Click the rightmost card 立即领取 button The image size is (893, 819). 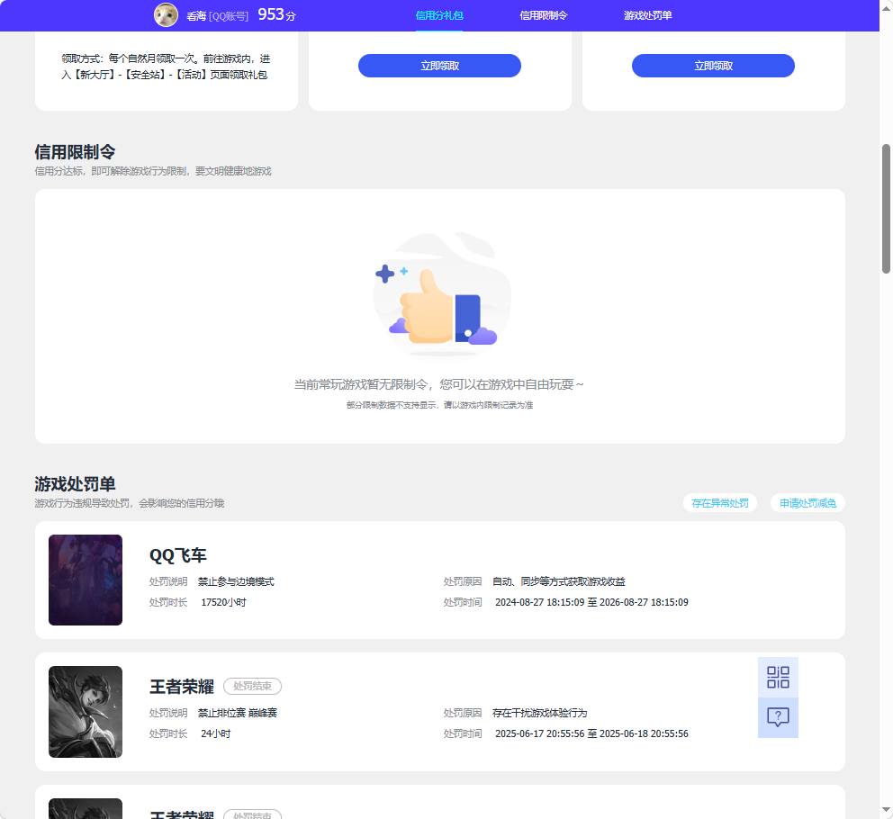(x=713, y=66)
